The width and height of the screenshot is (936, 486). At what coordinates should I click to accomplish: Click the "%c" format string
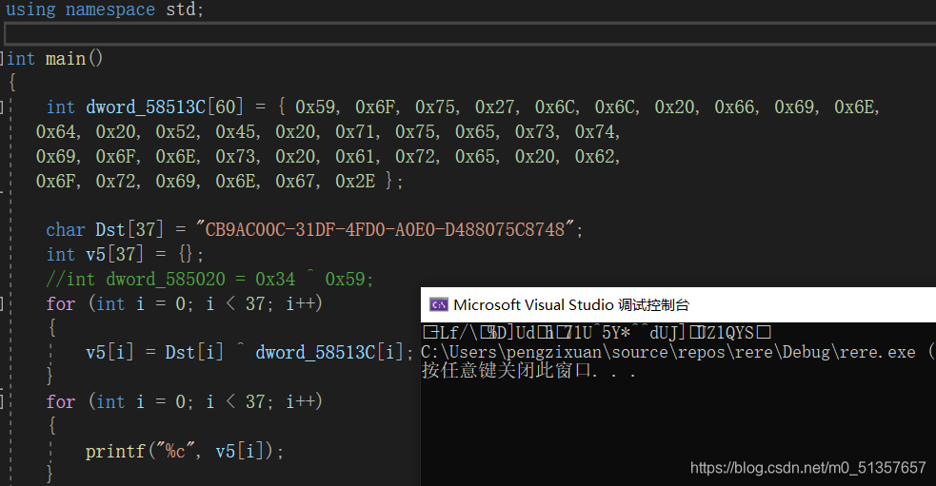(x=175, y=452)
